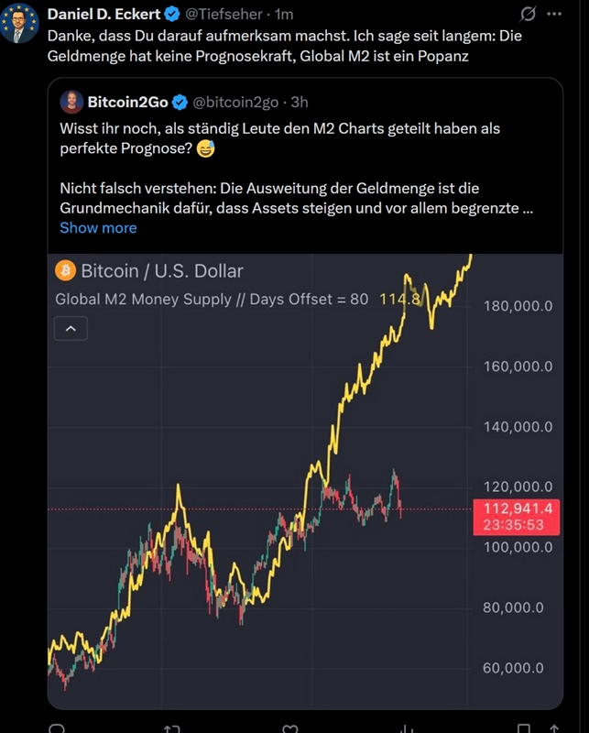Click Daniel D. Eckert's blue verified badge
589x733 pixels.
point(172,15)
